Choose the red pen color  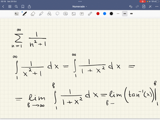(98, 14)
